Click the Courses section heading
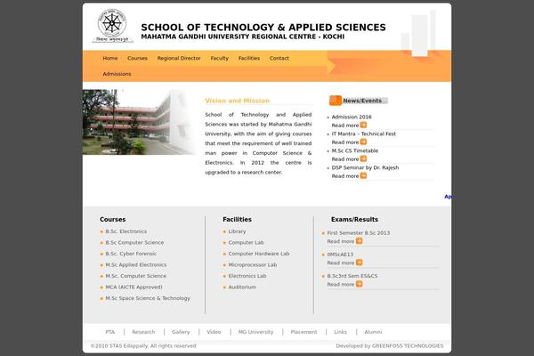 click(x=113, y=220)
